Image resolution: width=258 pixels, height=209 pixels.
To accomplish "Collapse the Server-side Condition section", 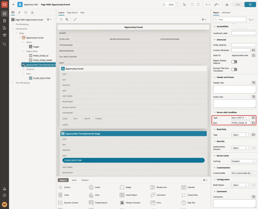I will [214, 112].
